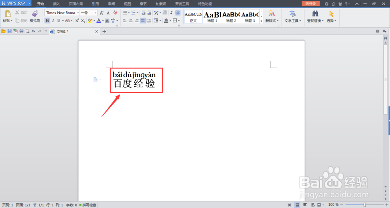Open the 引用 (References) tab
This screenshot has height=208, width=390.
coord(95,4)
